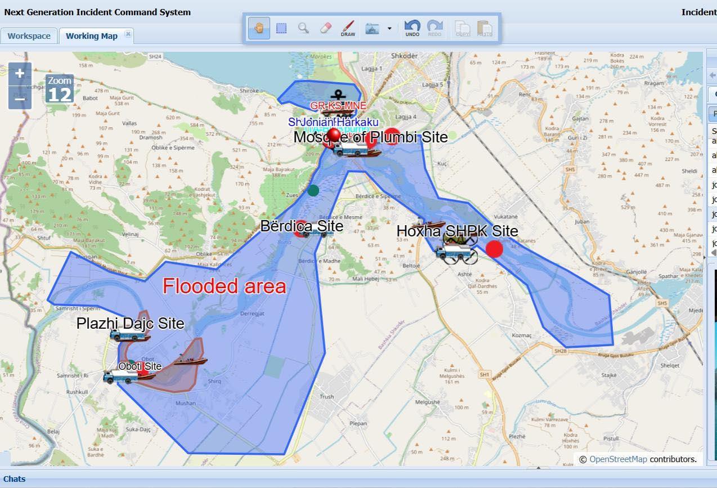
Task: Expand the bottom panel splitter above Chats
Action: [x=539, y=468]
